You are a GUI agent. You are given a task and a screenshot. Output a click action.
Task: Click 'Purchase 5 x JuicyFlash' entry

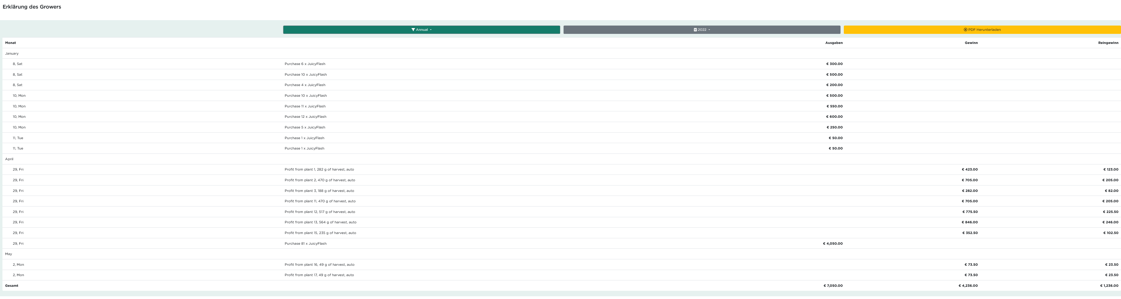305,128
